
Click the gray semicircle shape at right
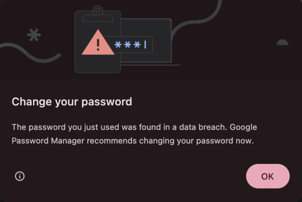282,43
